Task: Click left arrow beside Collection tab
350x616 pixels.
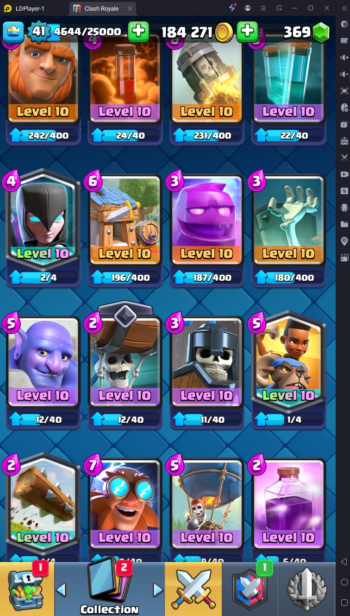Action: [x=61, y=590]
